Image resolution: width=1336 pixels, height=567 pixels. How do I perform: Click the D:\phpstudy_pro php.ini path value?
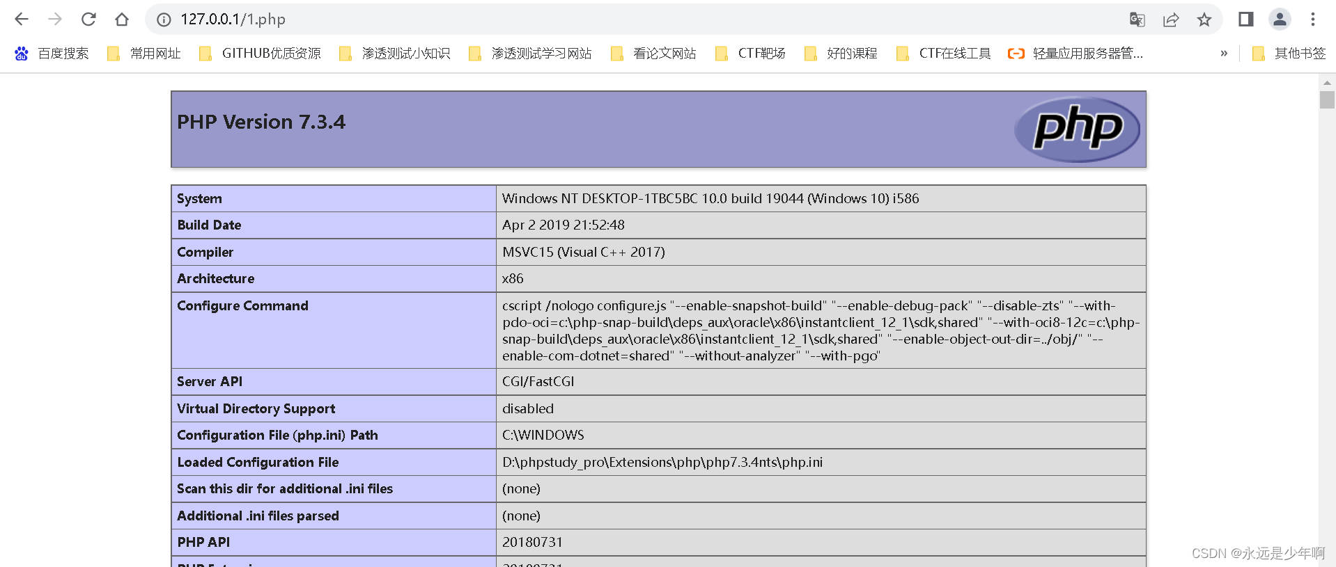pos(662,462)
